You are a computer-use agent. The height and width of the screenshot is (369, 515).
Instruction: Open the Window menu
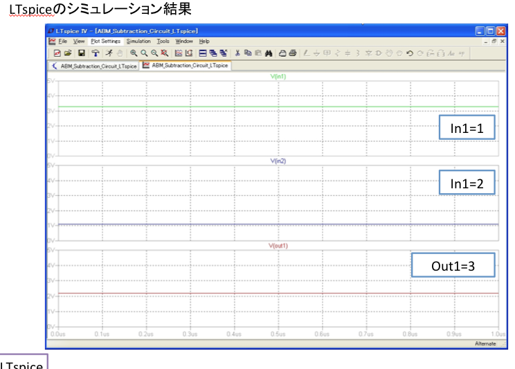pos(184,42)
